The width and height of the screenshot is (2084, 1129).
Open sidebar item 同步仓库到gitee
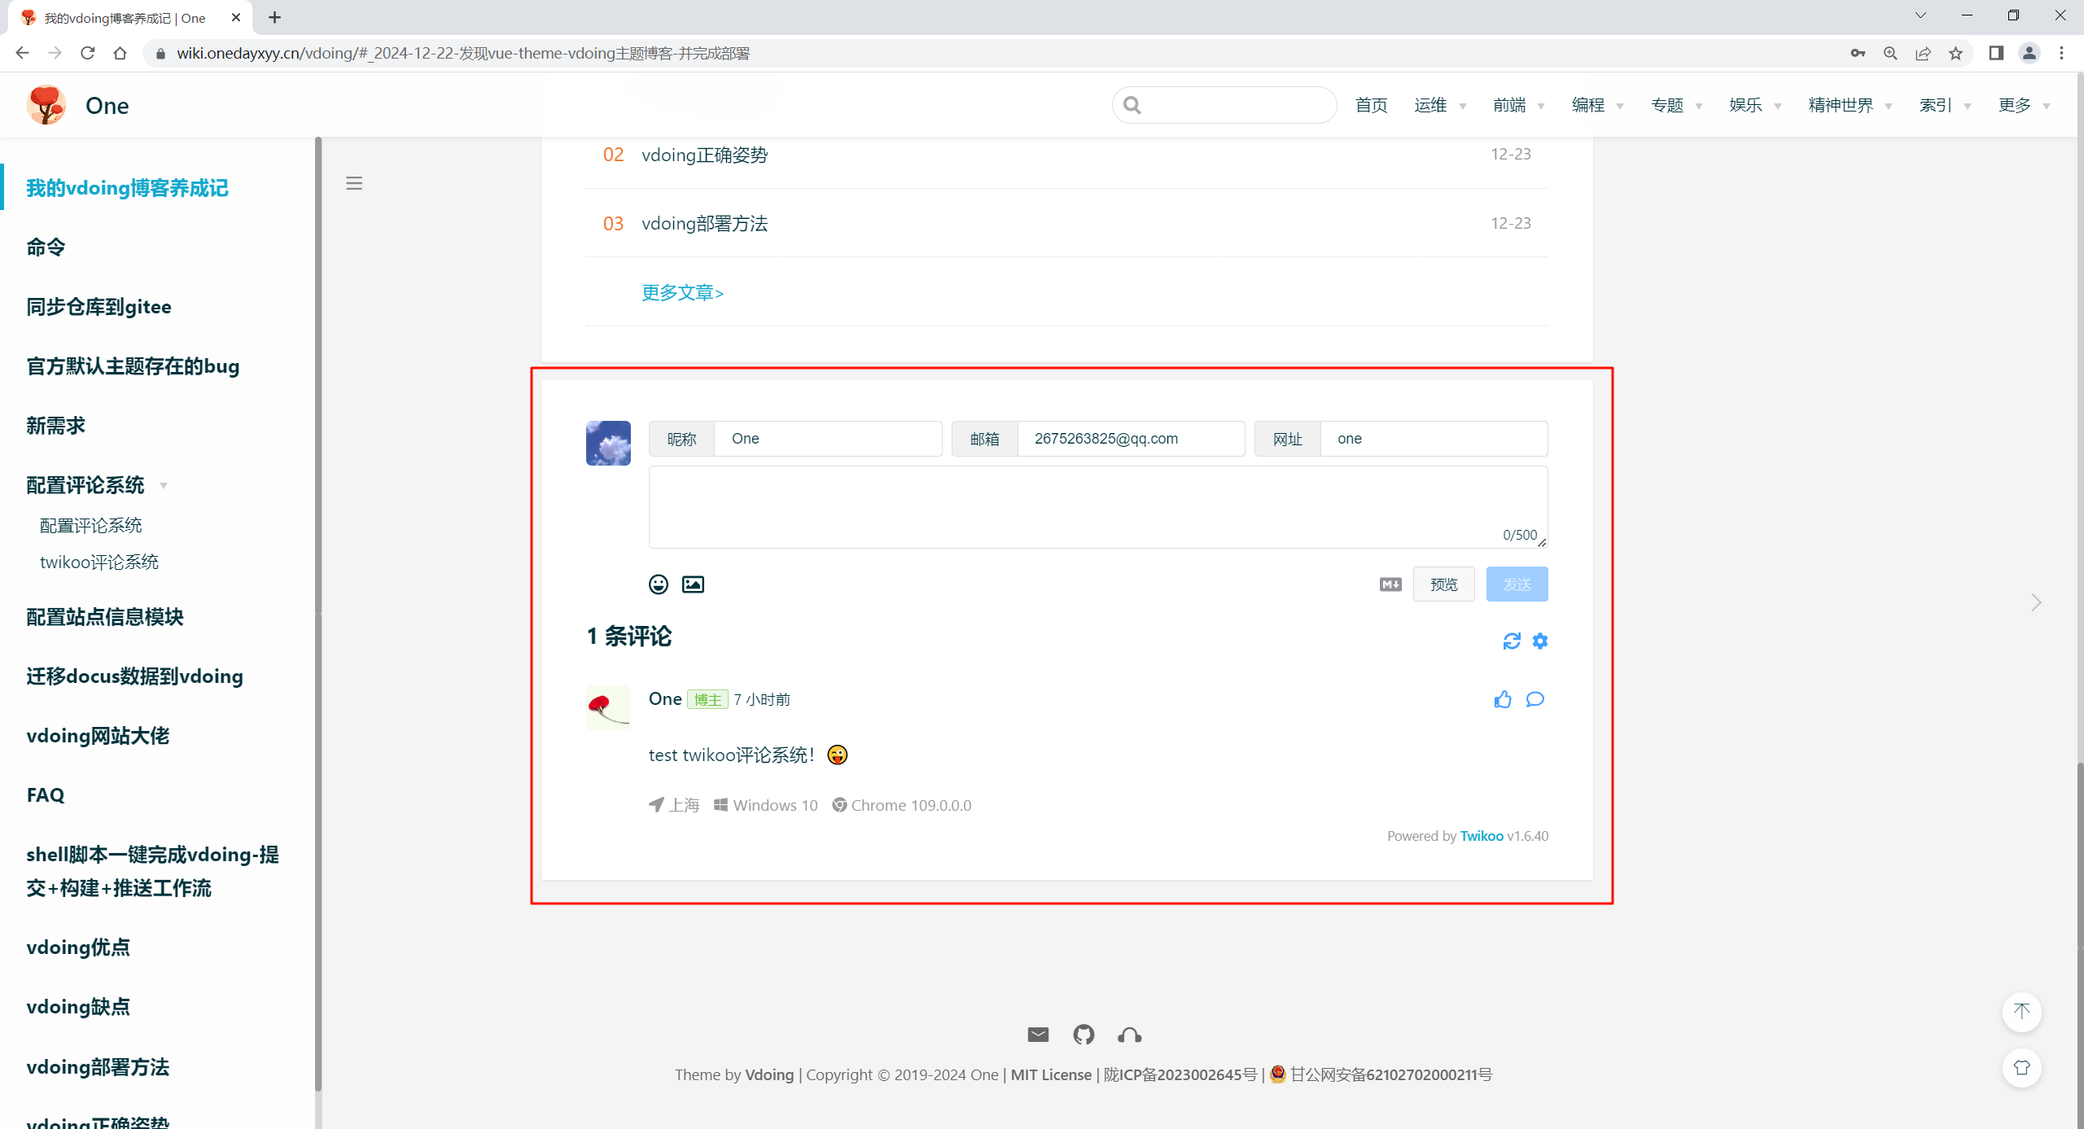99,307
